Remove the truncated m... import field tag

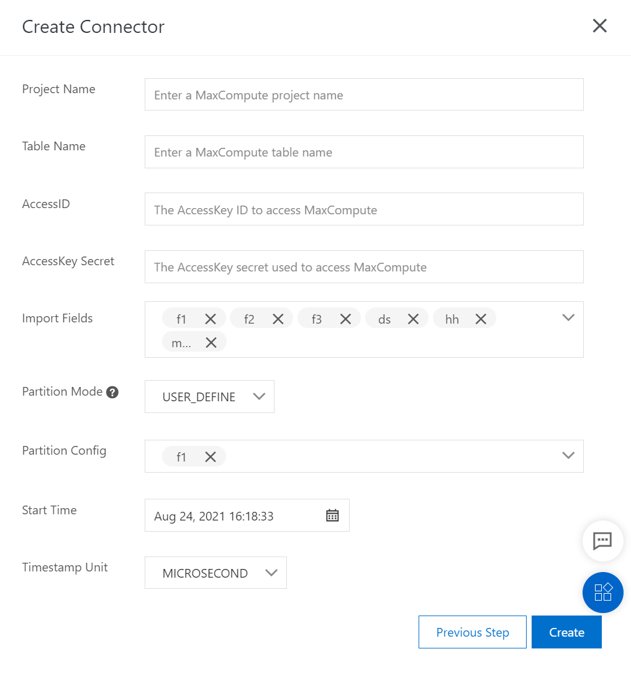[x=211, y=342]
